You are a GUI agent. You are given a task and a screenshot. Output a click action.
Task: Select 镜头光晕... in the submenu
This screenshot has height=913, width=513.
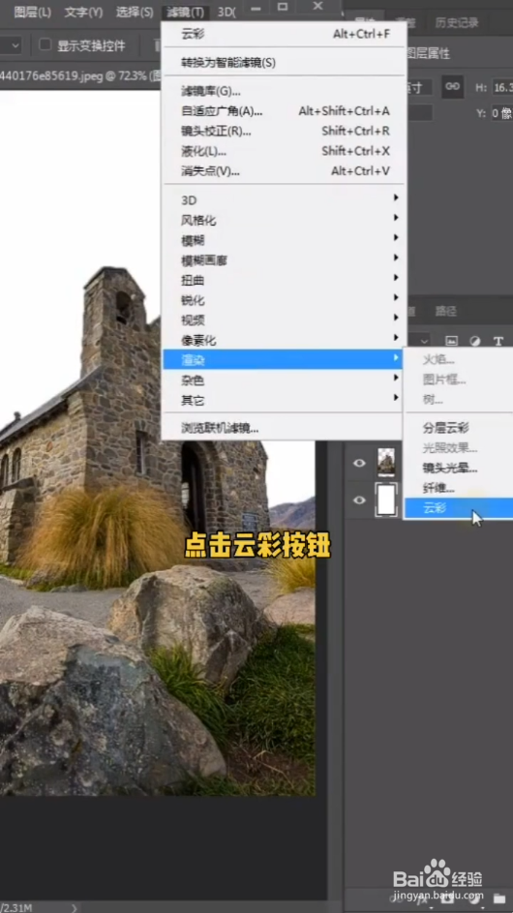pos(449,469)
